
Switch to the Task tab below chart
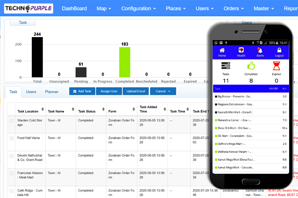tap(13, 92)
